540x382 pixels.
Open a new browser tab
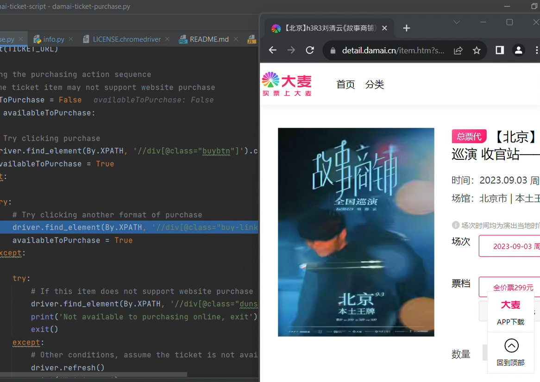pyautogui.click(x=407, y=28)
